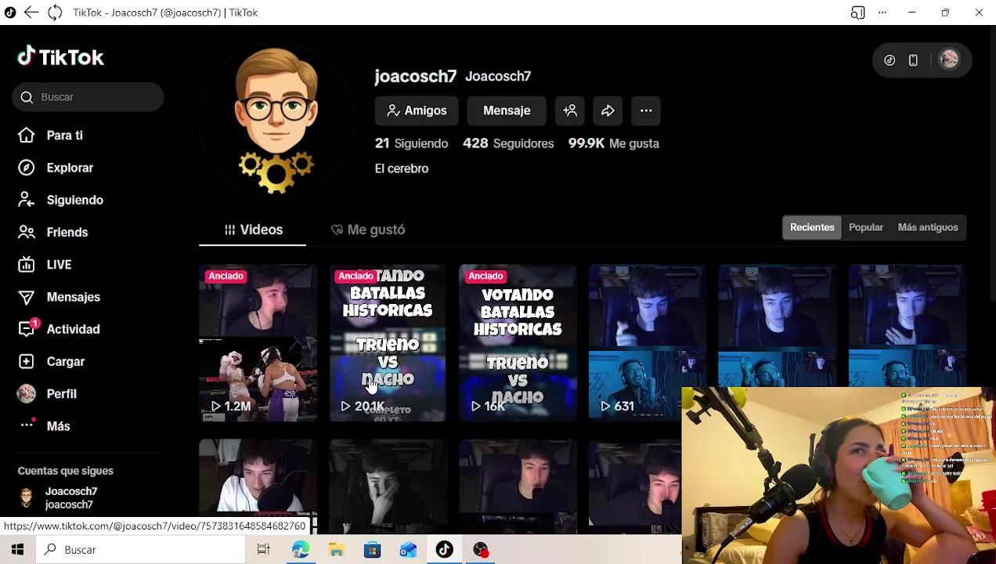Click the Buscar search field in TikTok sidebar
This screenshot has width=996, height=564.
pos(88,97)
